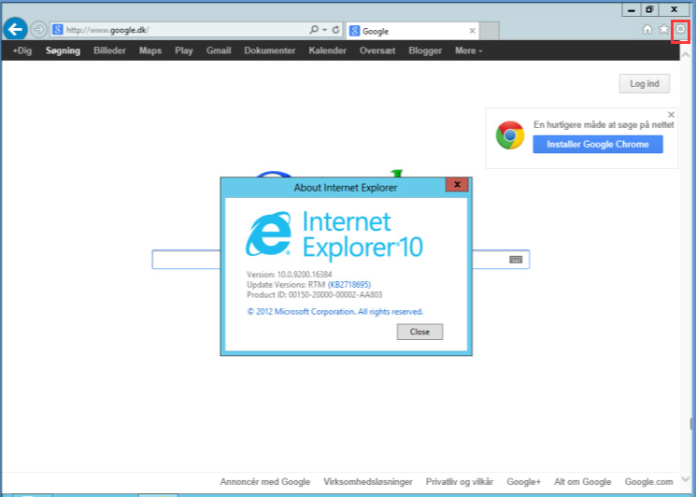Open the Tools gear icon

(680, 30)
